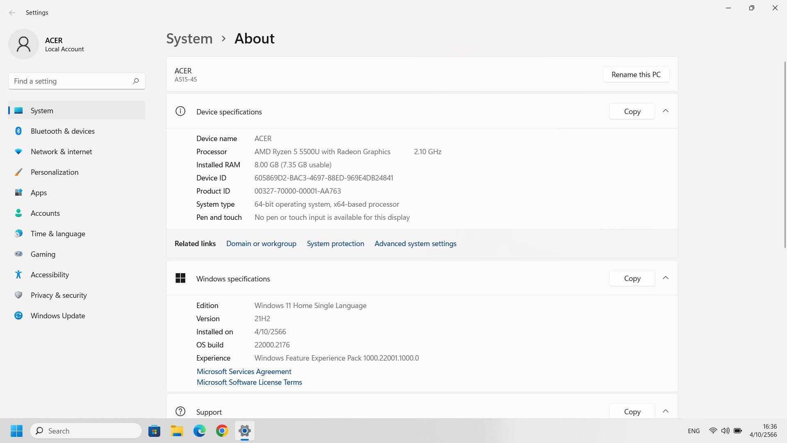Screen dimensions: 787x443
Task: Click the Accessibility figure icon
Action: 18,274
